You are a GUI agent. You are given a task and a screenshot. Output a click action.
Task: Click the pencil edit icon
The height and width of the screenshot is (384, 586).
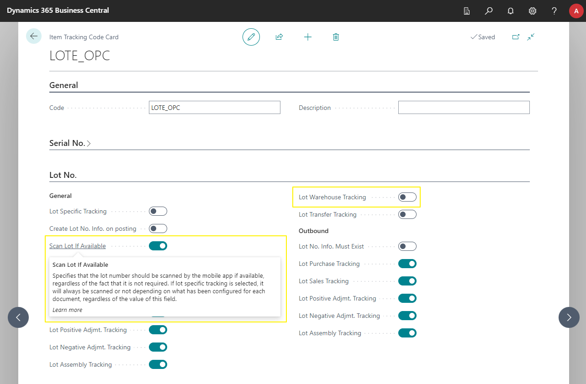coord(251,37)
